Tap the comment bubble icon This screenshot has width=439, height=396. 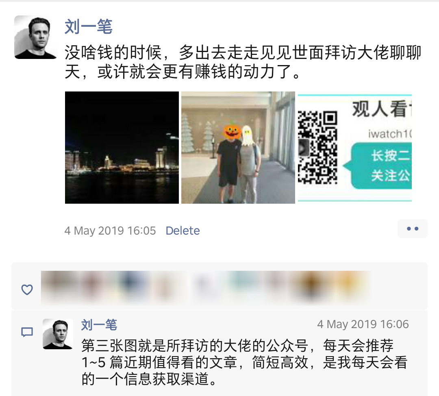pyautogui.click(x=27, y=332)
